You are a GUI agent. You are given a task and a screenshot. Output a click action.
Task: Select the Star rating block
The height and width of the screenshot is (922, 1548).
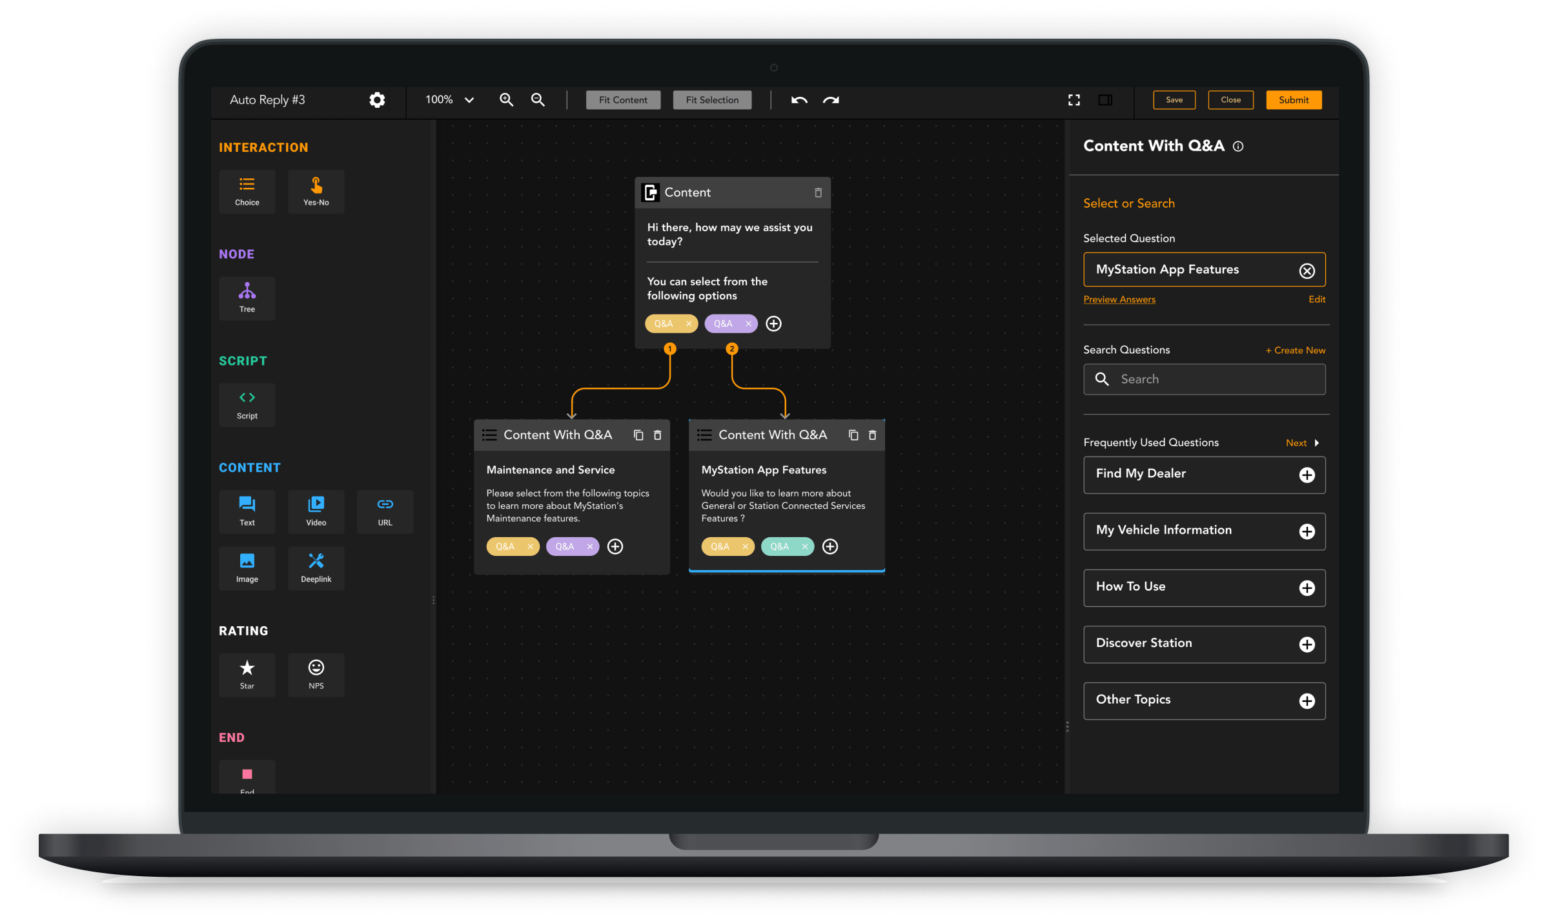click(x=247, y=675)
